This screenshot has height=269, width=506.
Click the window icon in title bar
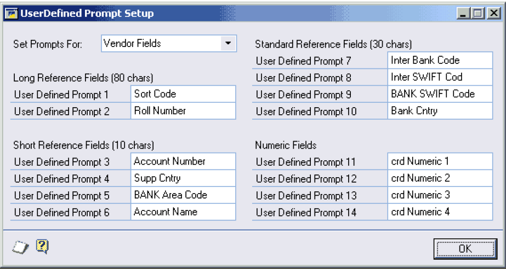tap(11, 13)
